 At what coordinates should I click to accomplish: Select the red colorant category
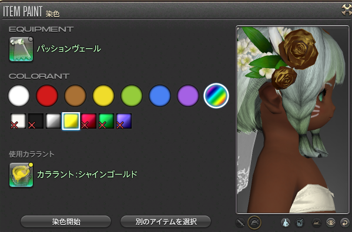47,96
